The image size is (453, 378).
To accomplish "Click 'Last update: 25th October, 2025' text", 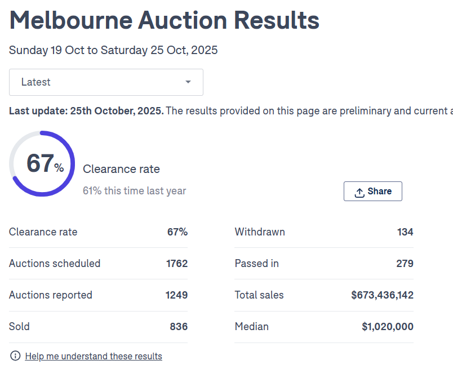I will click(86, 110).
